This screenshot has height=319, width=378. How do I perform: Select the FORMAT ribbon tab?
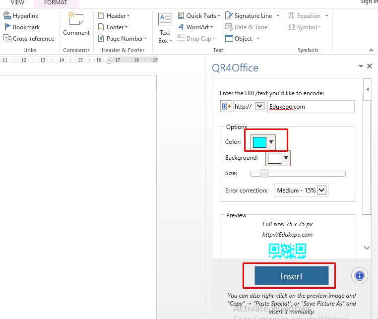point(56,3)
